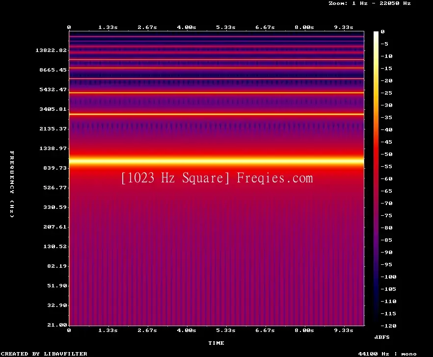Image resolution: width=433 pixels, height=357 pixels.
Task: Click the -20 dBFS scale label
Action: point(386,80)
